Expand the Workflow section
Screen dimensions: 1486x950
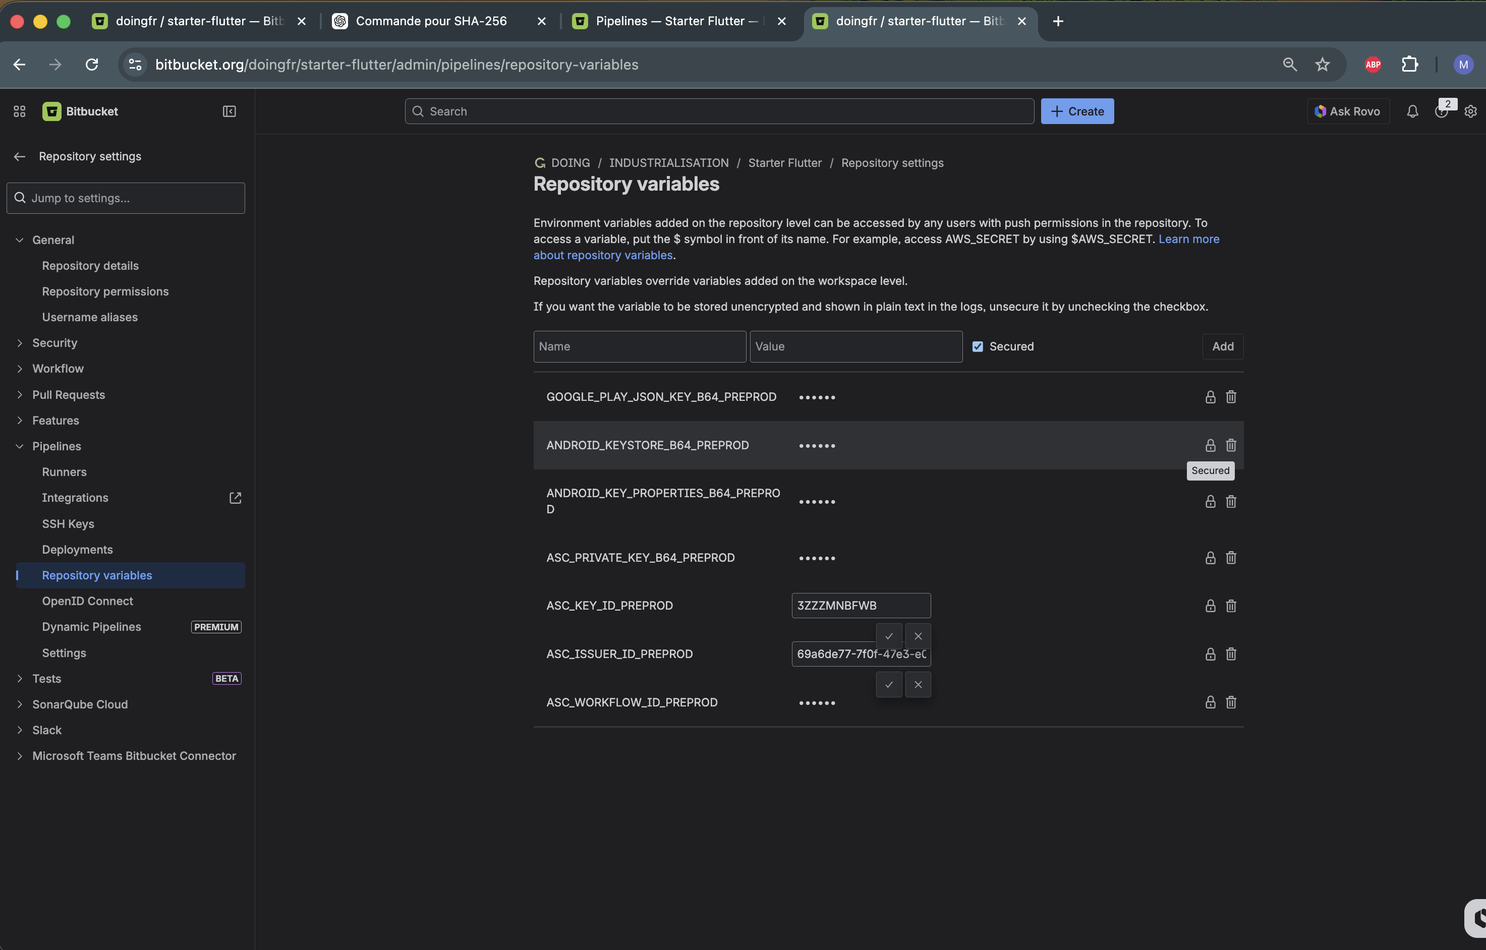coord(20,369)
